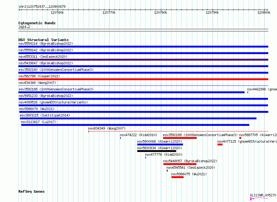The width and height of the screenshot is (277, 202).
Task: Click the small nsv4462996 blue marker
Action: [x=248, y=92]
